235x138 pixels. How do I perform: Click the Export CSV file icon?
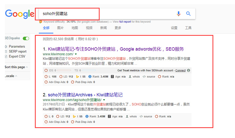pyautogui.click(x=6, y=57)
